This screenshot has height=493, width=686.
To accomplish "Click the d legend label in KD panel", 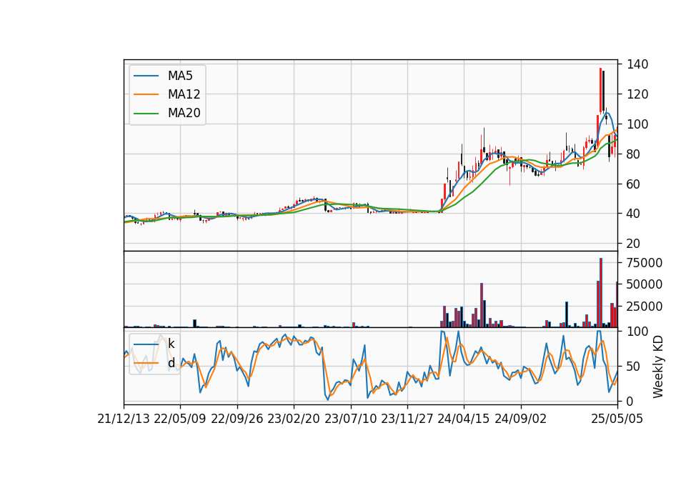I will tap(171, 363).
